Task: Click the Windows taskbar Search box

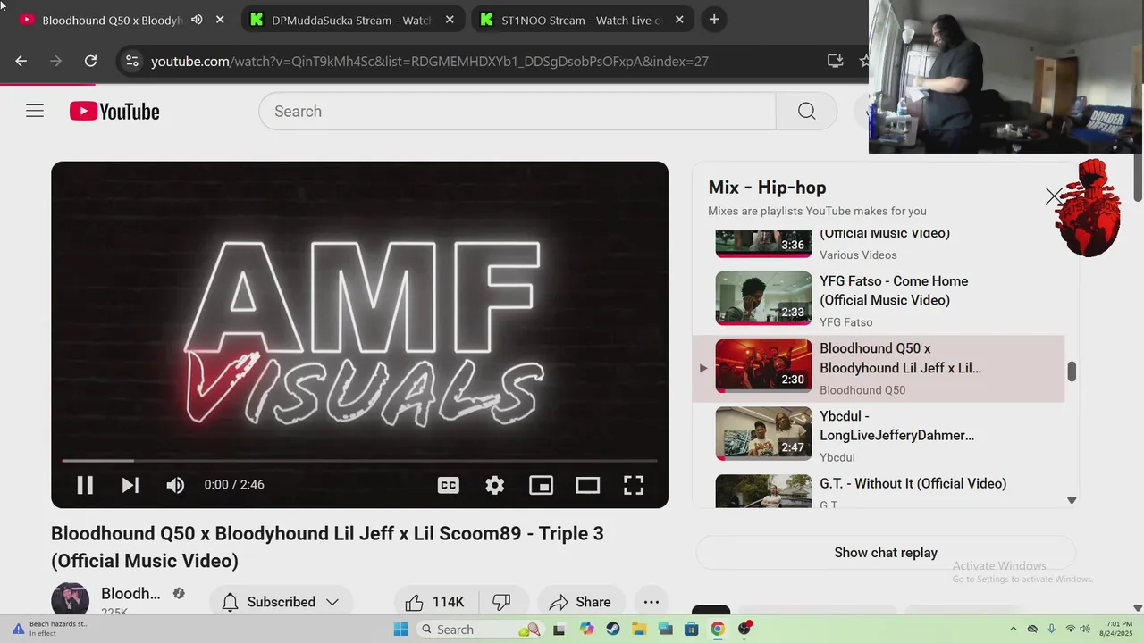Action: click(480, 629)
